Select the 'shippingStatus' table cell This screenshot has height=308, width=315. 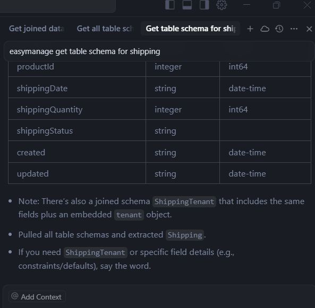[x=77, y=130]
